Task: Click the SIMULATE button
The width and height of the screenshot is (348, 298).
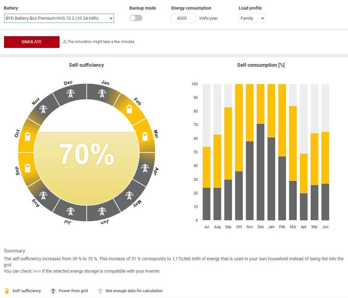Action: [x=32, y=42]
